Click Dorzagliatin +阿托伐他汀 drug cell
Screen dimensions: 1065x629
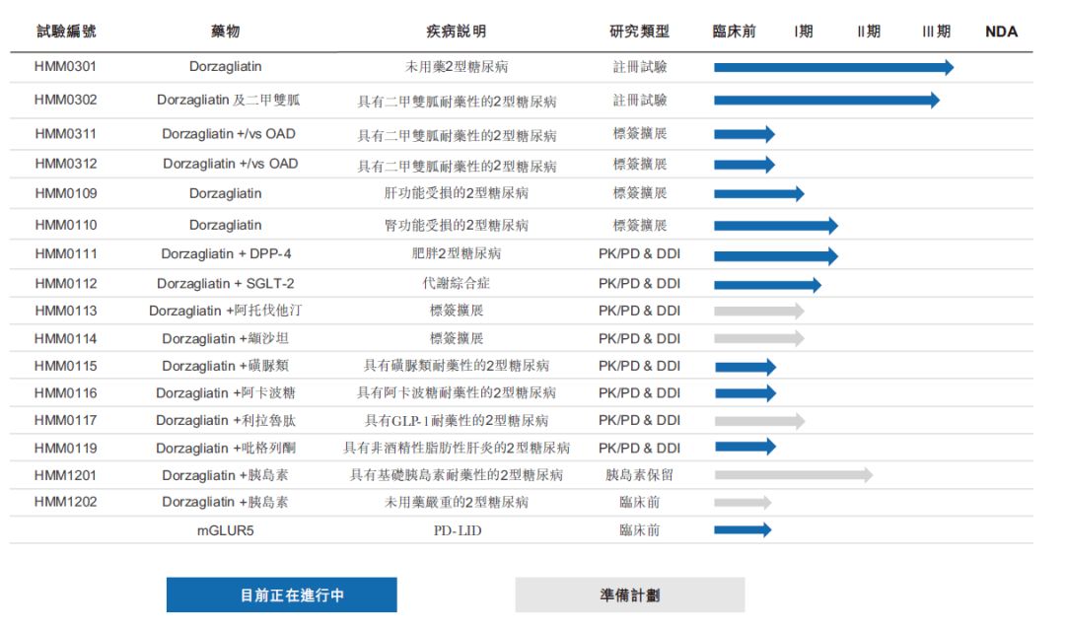(x=226, y=312)
